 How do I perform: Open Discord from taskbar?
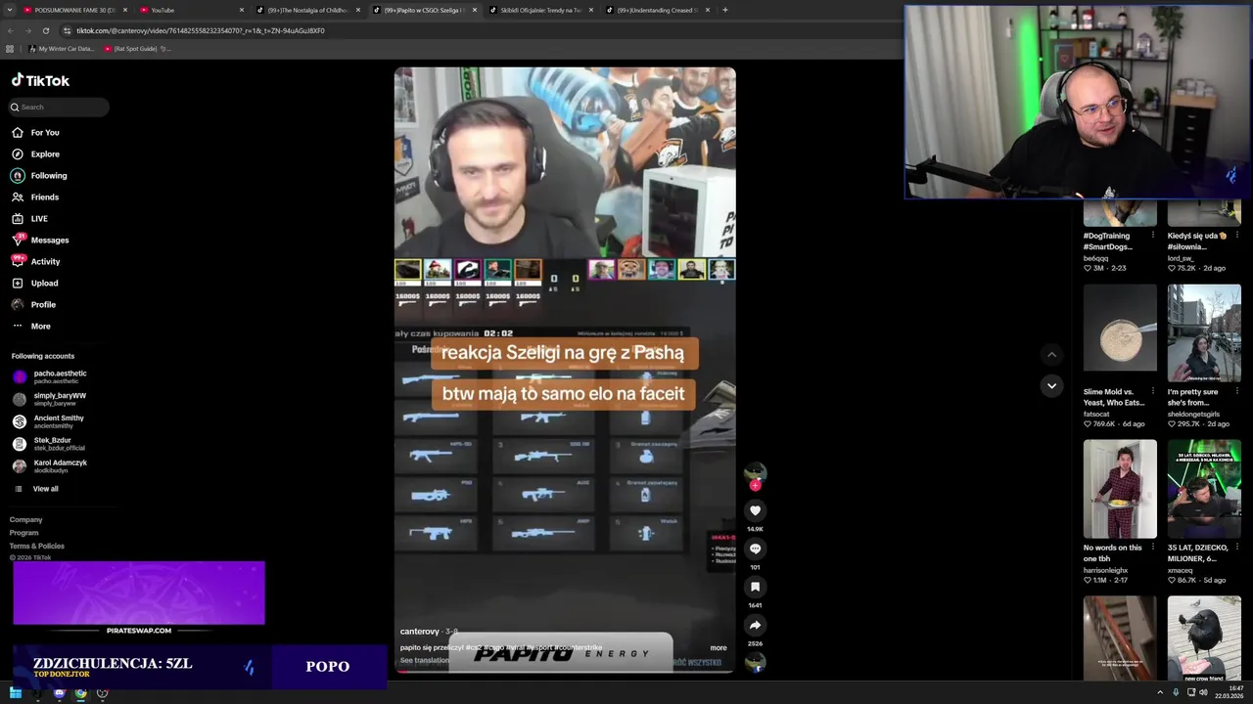tap(59, 693)
